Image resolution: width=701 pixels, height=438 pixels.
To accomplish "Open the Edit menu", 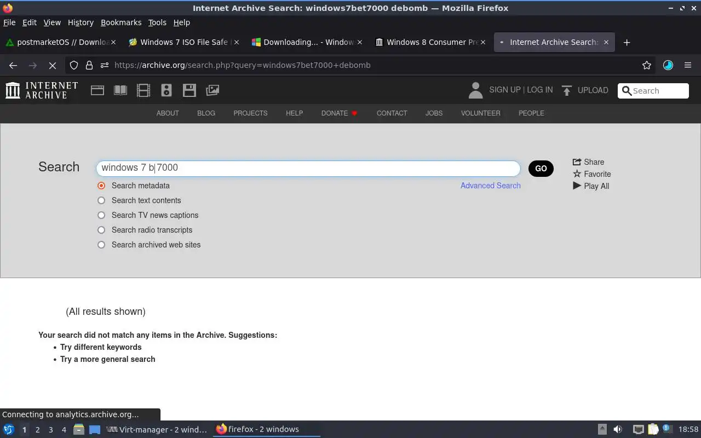I will coord(30,22).
